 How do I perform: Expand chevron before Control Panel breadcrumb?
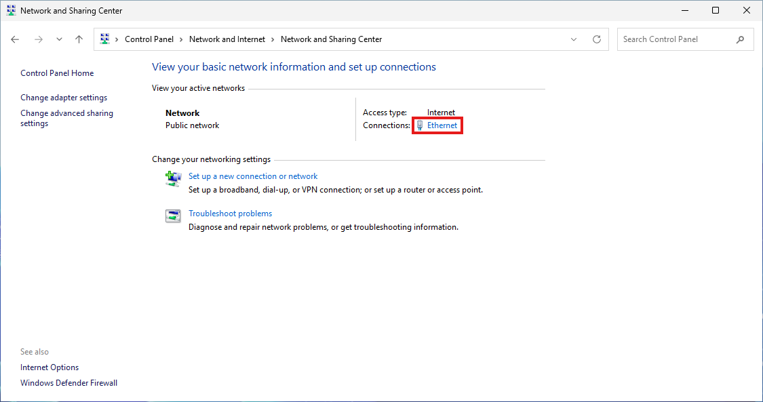[x=117, y=39]
